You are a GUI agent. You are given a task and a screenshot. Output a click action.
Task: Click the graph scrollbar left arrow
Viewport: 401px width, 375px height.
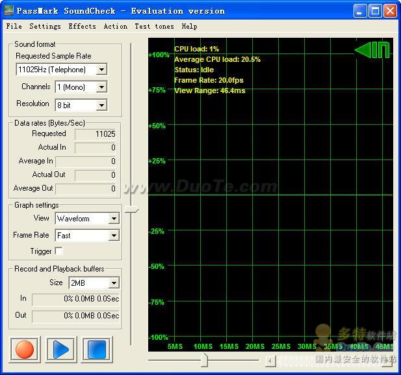tap(270, 361)
